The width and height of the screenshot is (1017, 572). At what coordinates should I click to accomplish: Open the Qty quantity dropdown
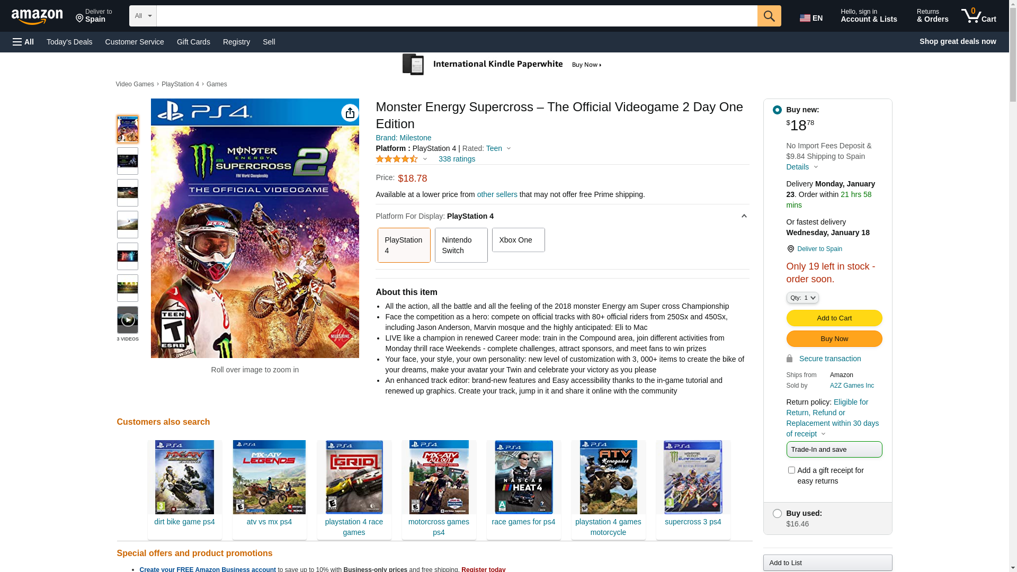pos(802,298)
